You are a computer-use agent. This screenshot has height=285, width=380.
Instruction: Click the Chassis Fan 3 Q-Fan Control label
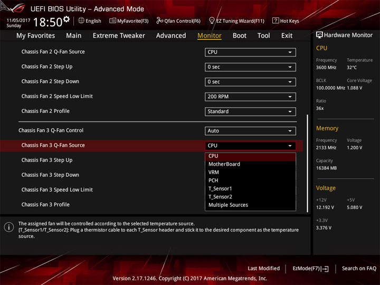[x=51, y=130]
